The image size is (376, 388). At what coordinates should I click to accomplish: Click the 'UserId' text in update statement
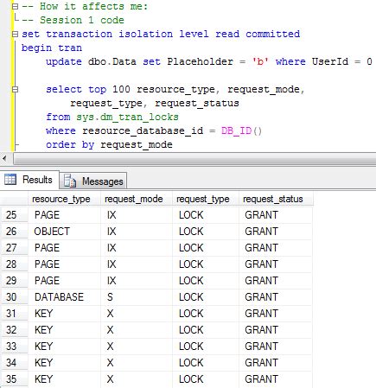click(330, 61)
